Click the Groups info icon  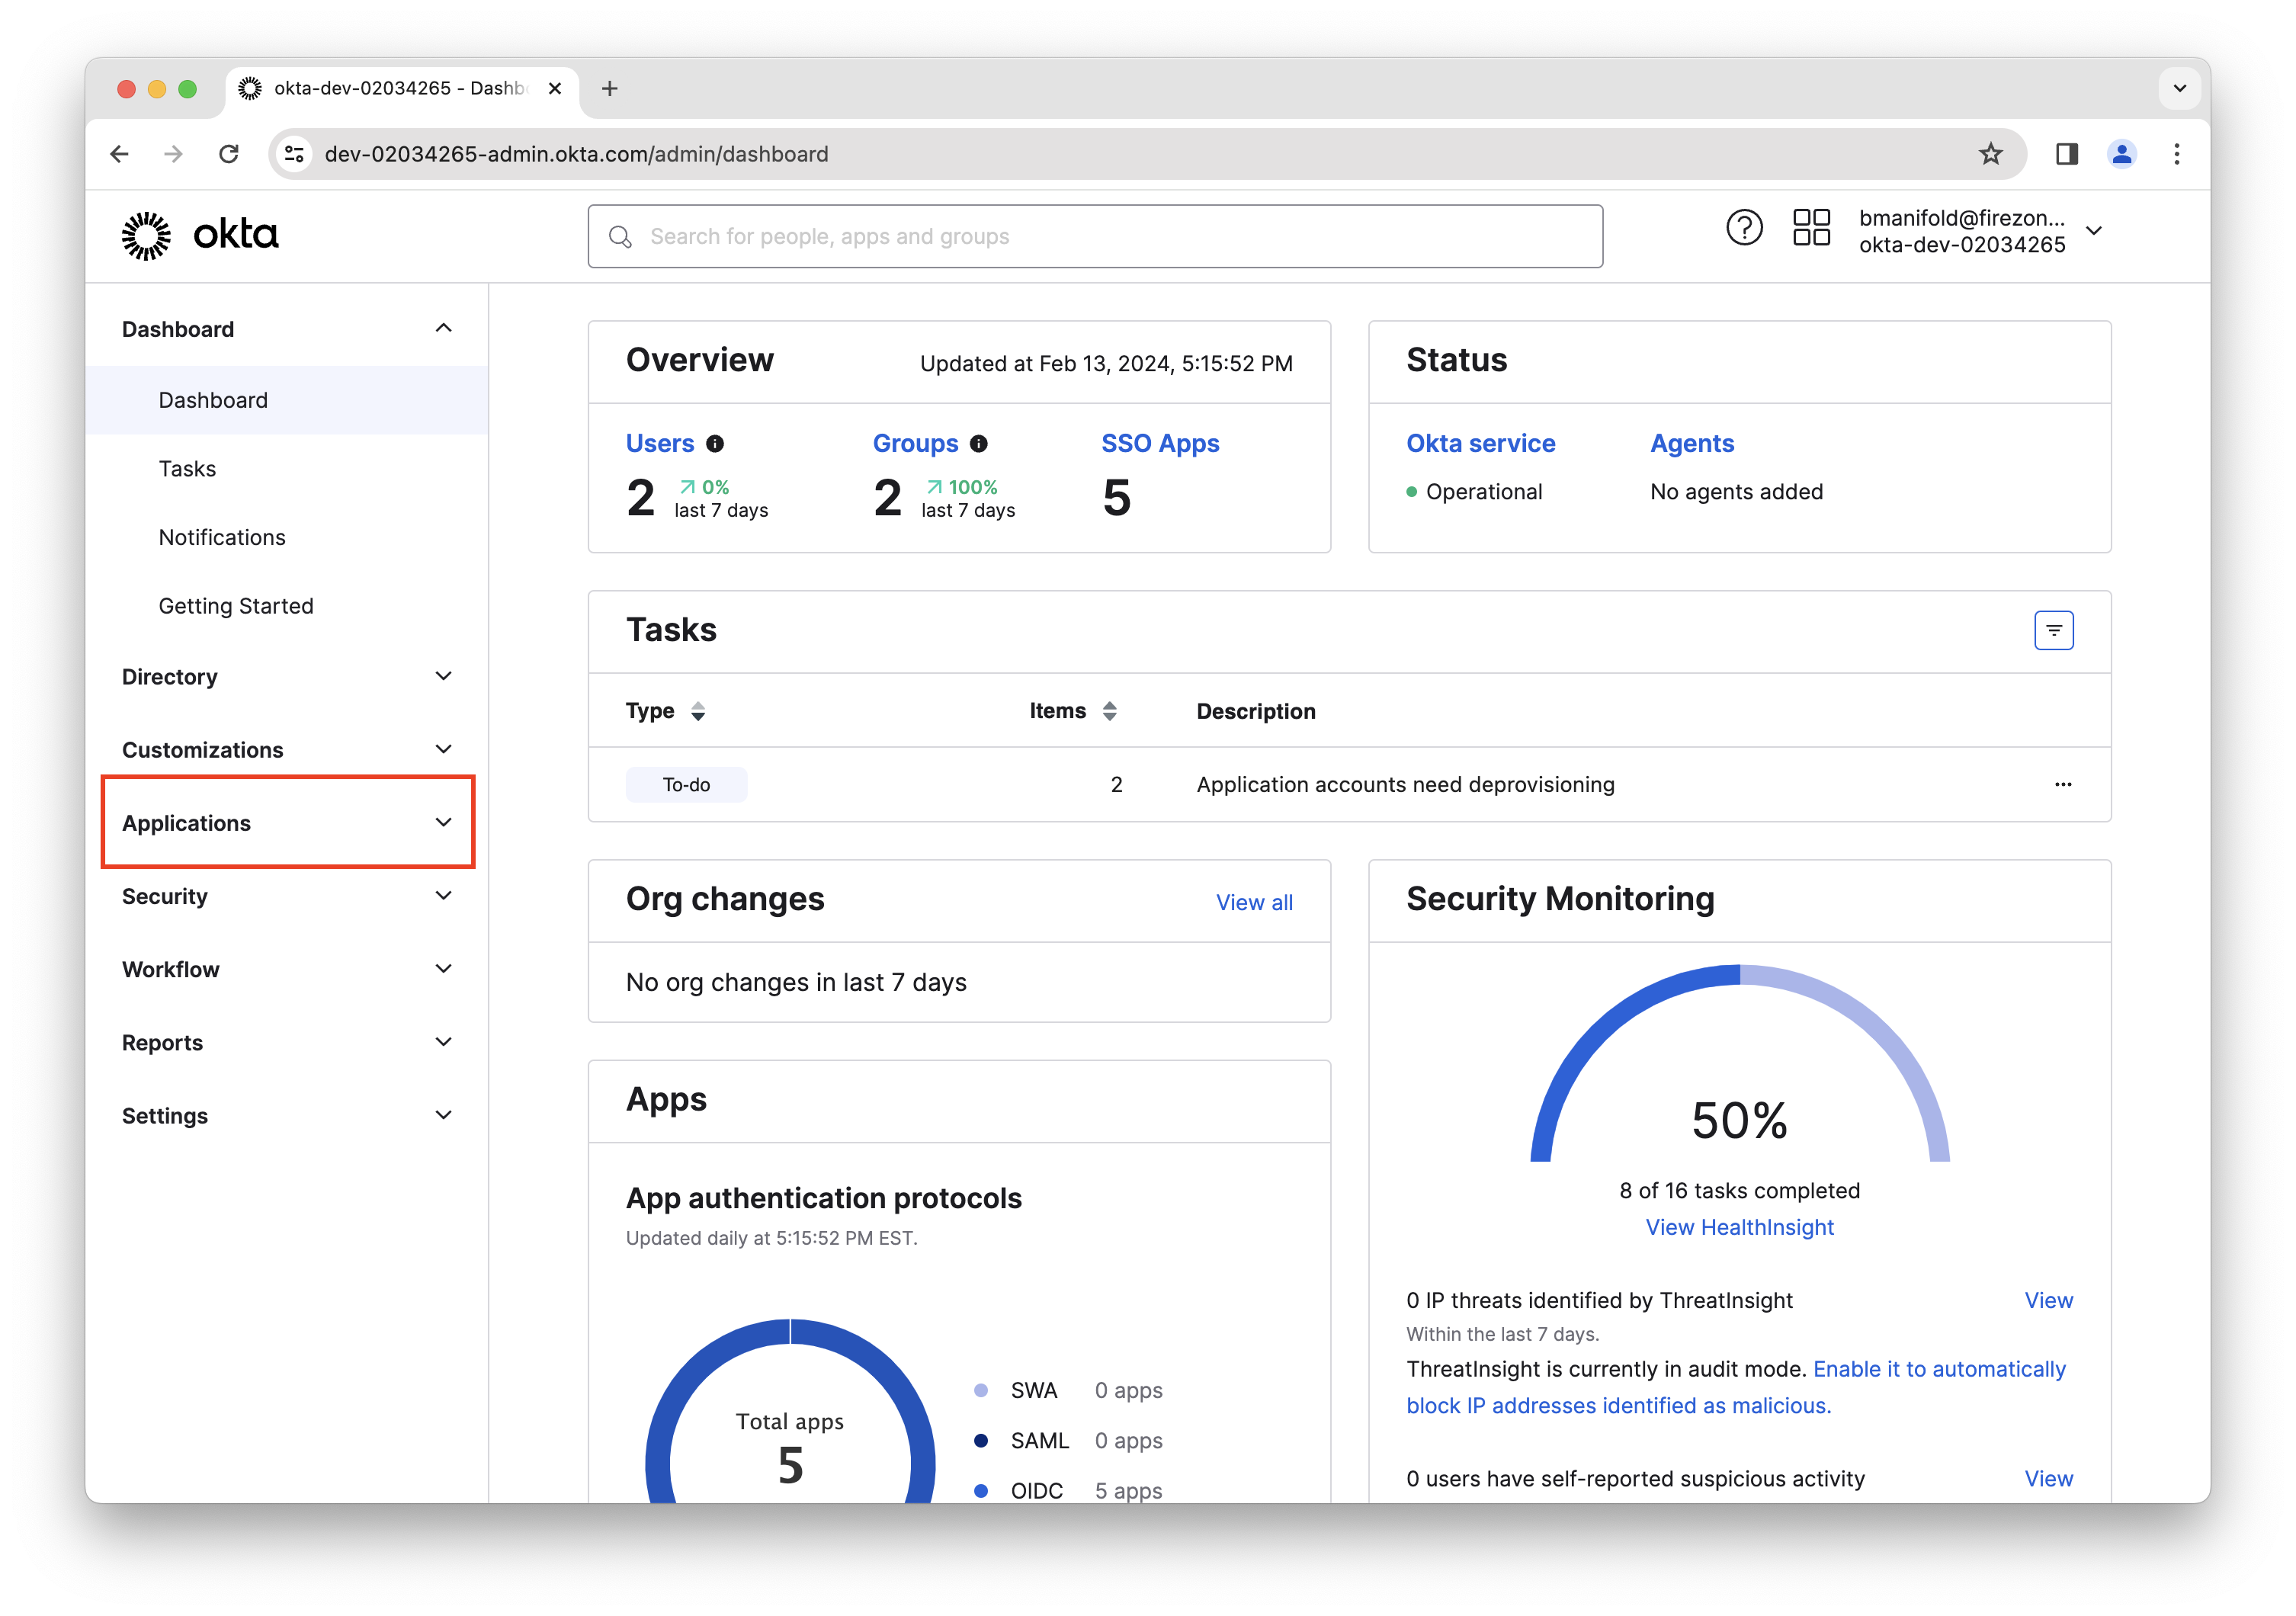[x=979, y=444]
